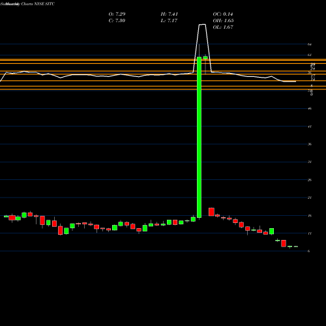Click the last candlestick on the far right

point(296,246)
